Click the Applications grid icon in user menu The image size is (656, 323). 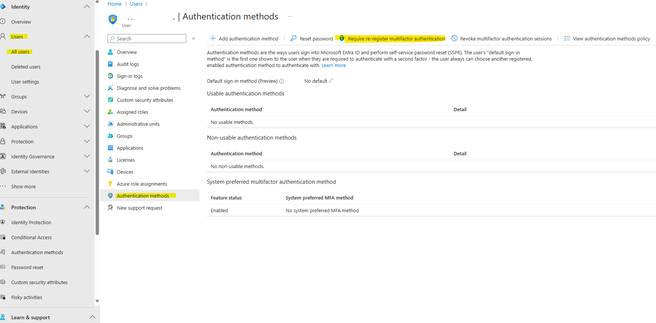(x=111, y=148)
